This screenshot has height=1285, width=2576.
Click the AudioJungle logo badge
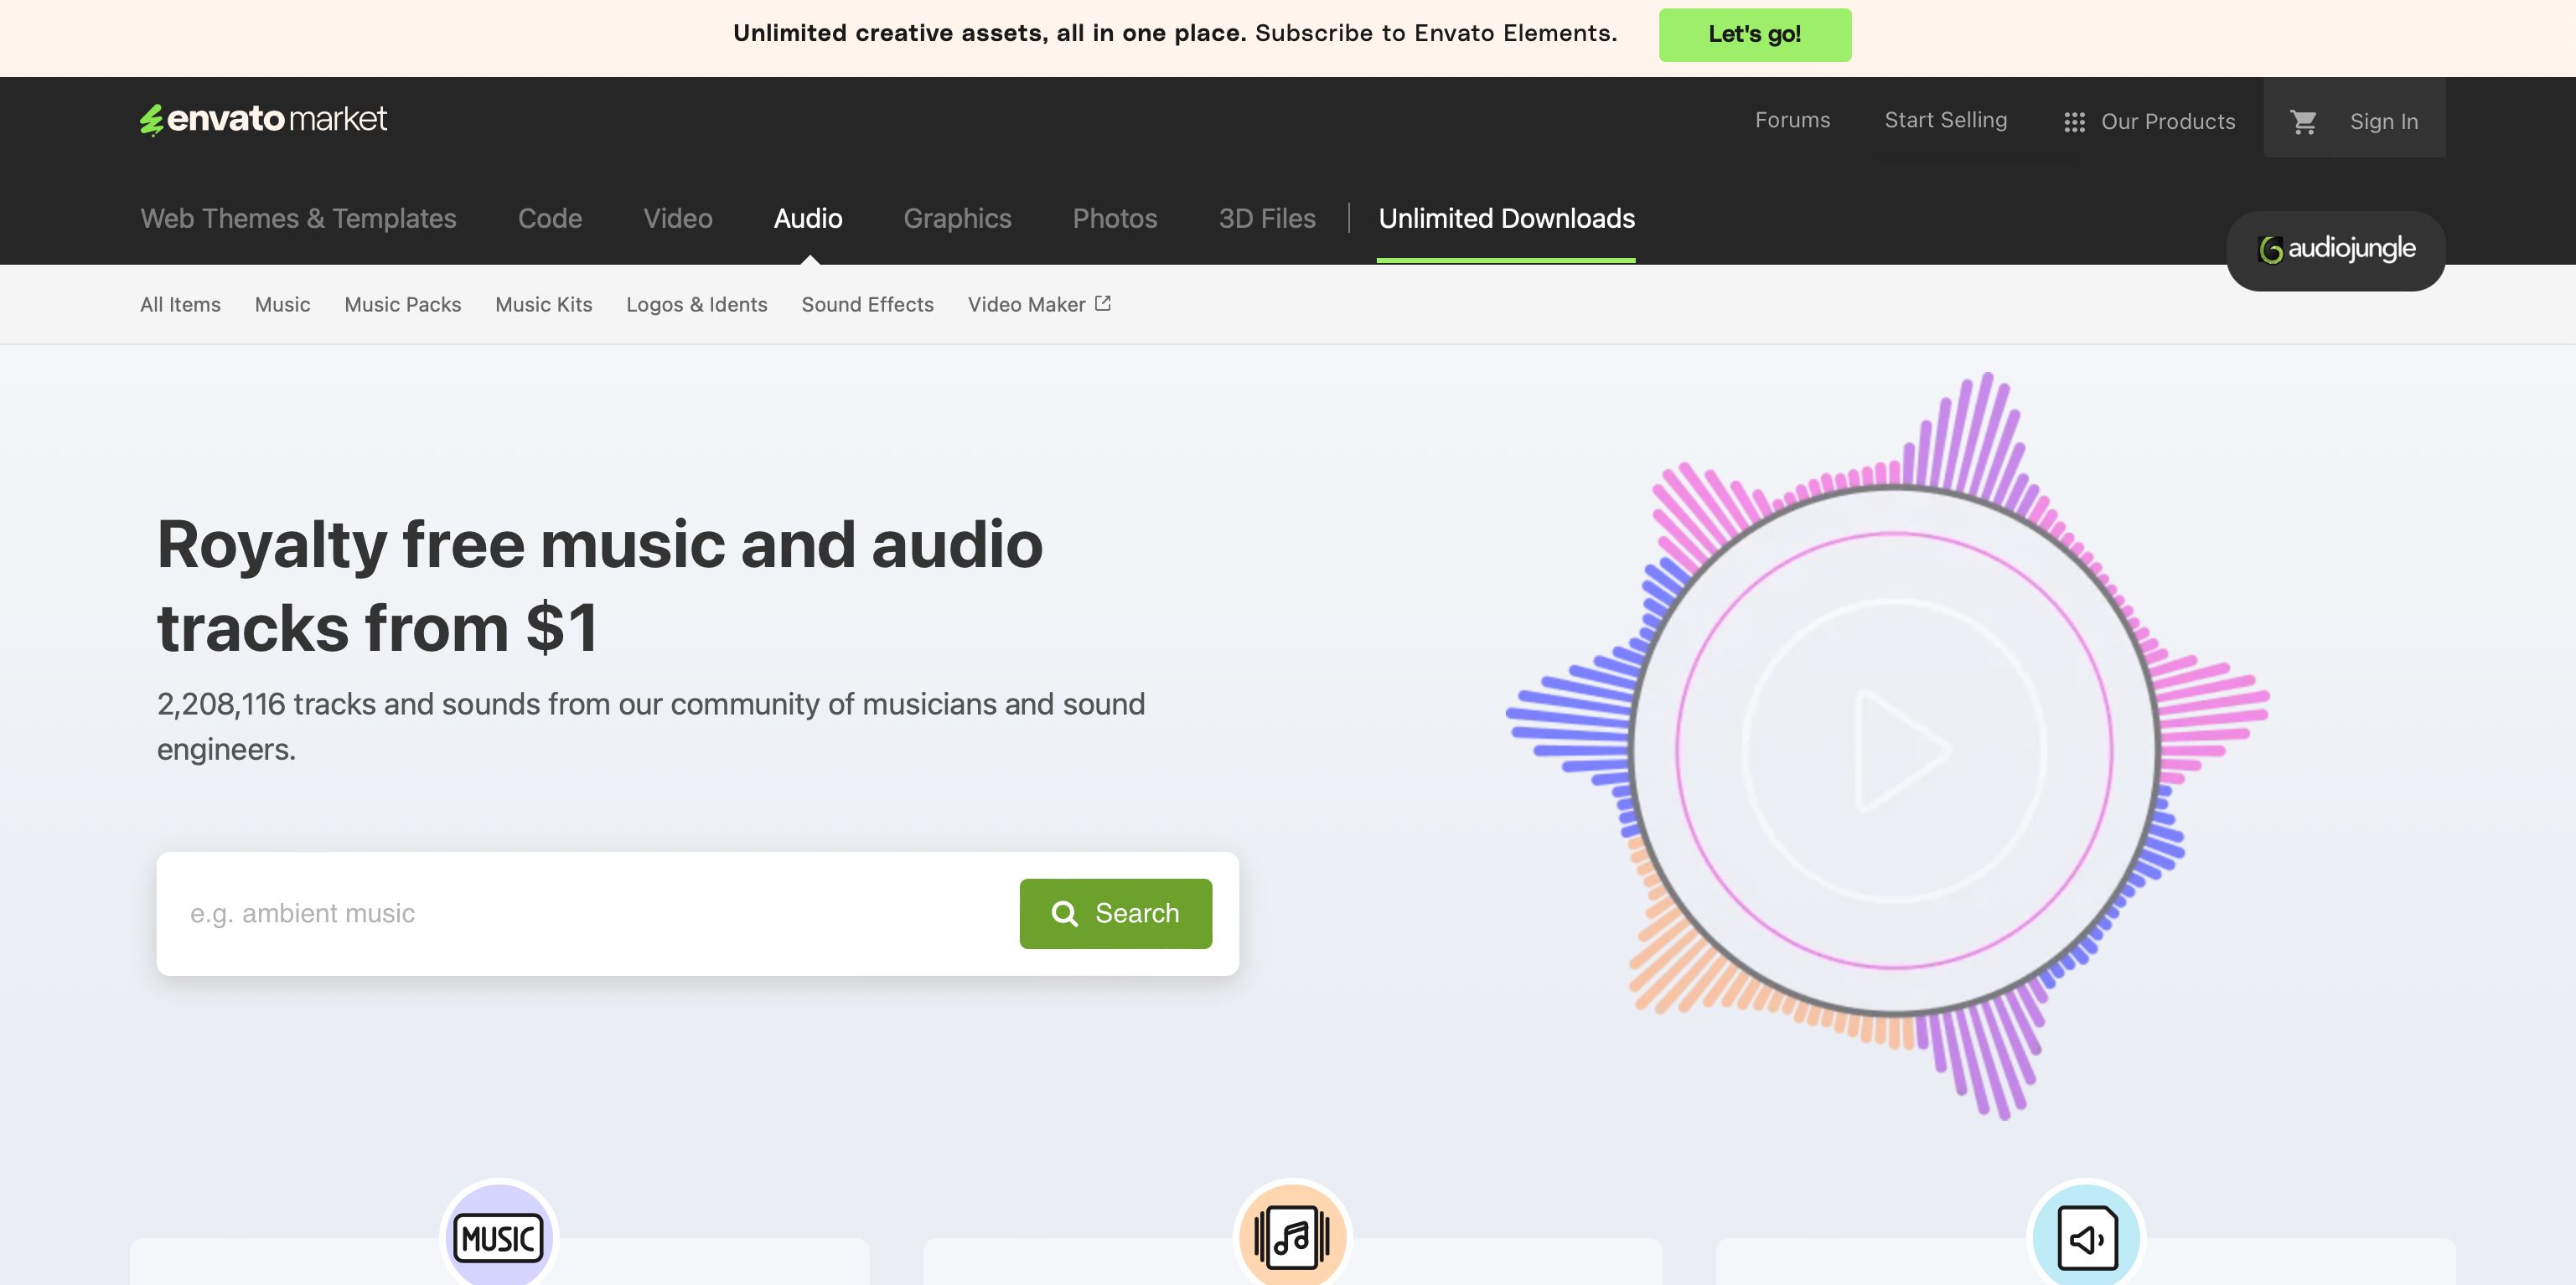coord(2336,249)
